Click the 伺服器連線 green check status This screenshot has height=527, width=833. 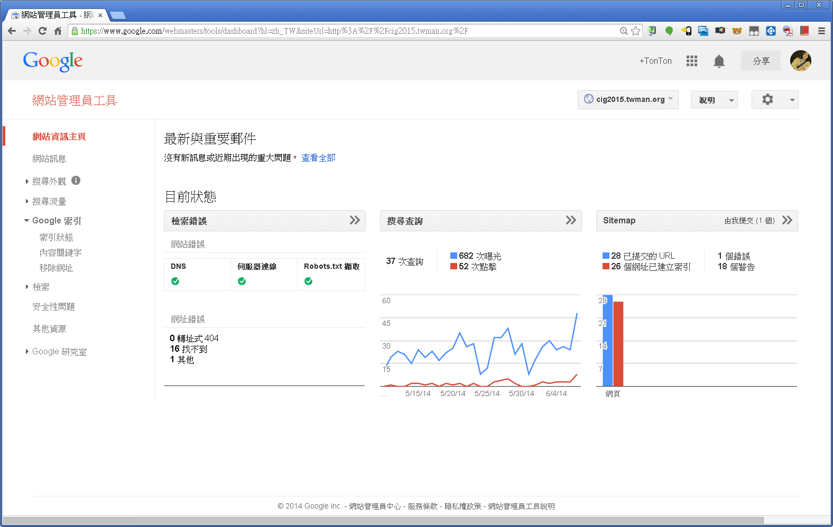pyautogui.click(x=242, y=281)
